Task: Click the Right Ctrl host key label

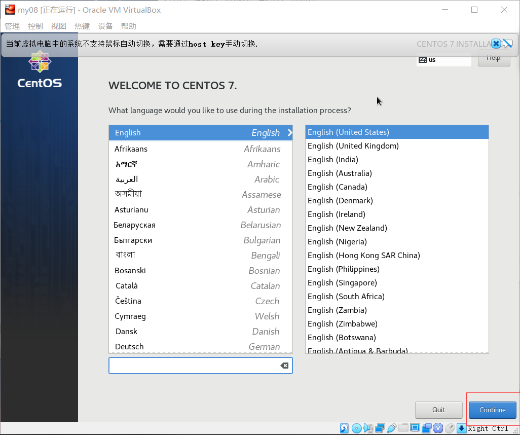Action: tap(488, 428)
